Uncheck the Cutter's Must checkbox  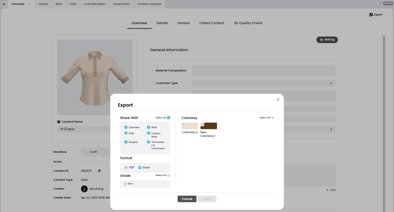tap(148, 133)
